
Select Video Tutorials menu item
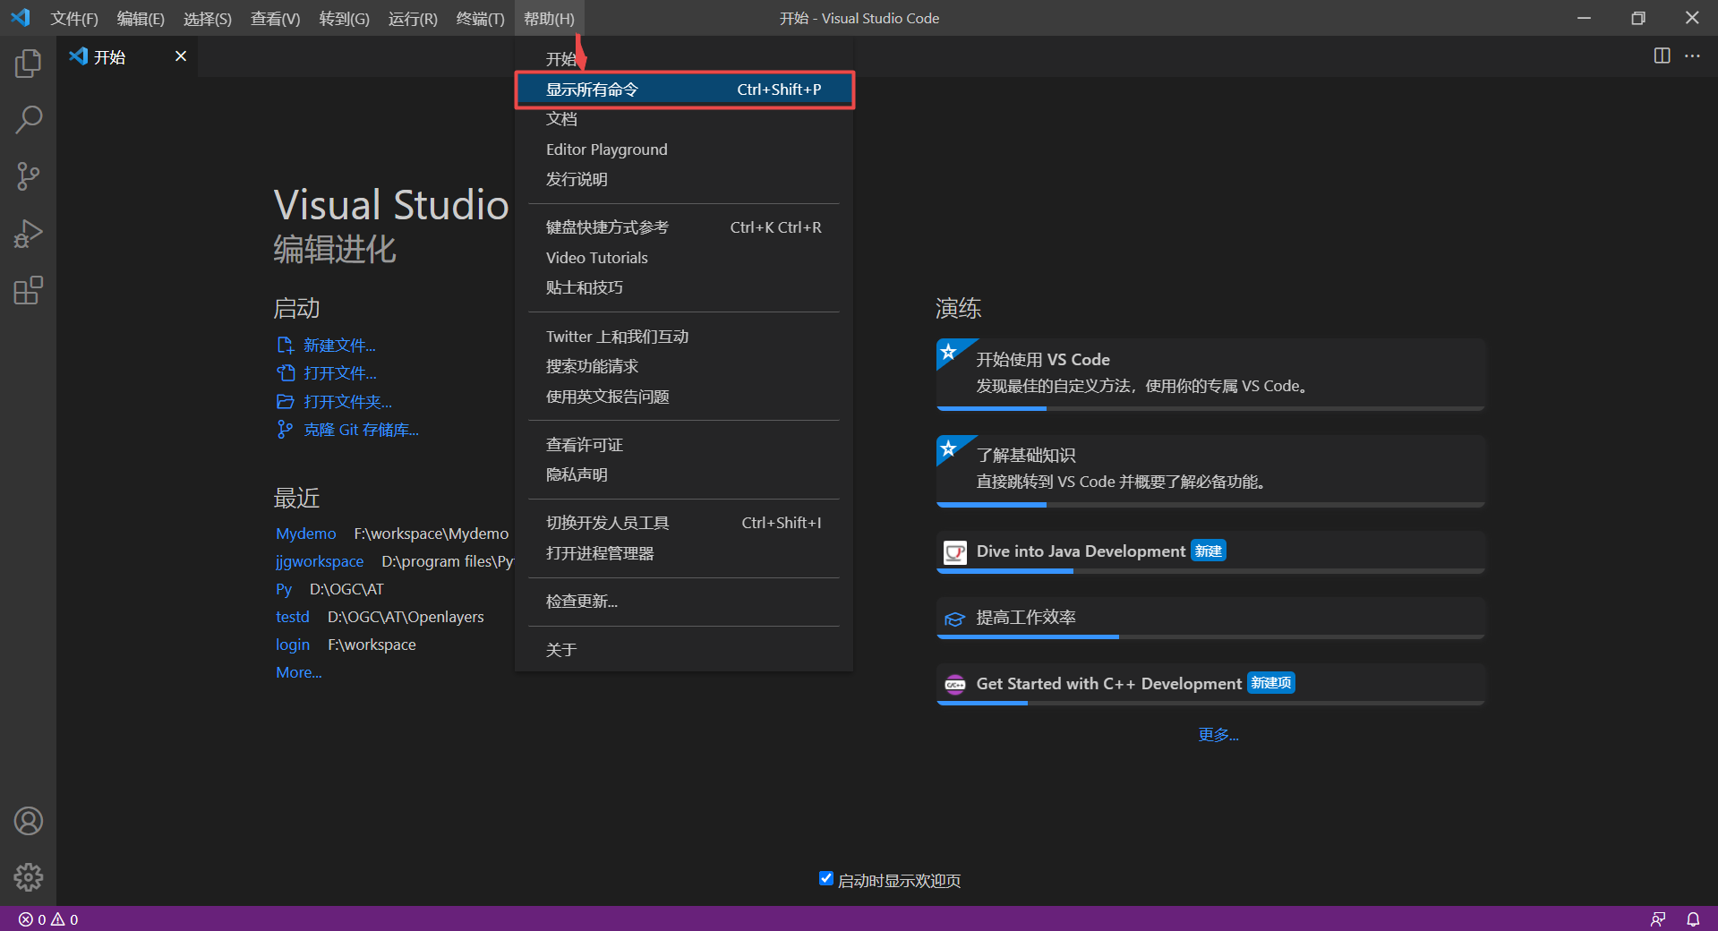pos(684,258)
